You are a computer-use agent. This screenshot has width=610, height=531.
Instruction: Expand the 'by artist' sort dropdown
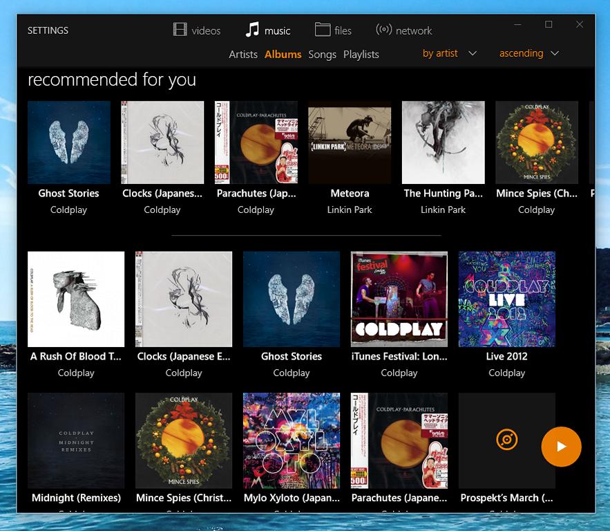coord(449,53)
